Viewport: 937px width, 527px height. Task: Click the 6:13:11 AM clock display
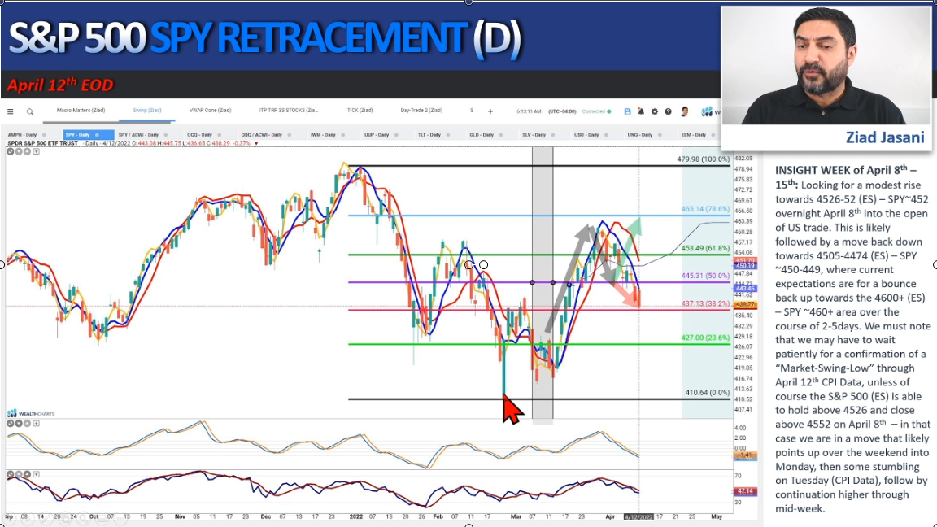coord(529,111)
